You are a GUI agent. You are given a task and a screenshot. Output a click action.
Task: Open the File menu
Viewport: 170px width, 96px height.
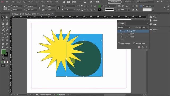click(x=7, y=2)
